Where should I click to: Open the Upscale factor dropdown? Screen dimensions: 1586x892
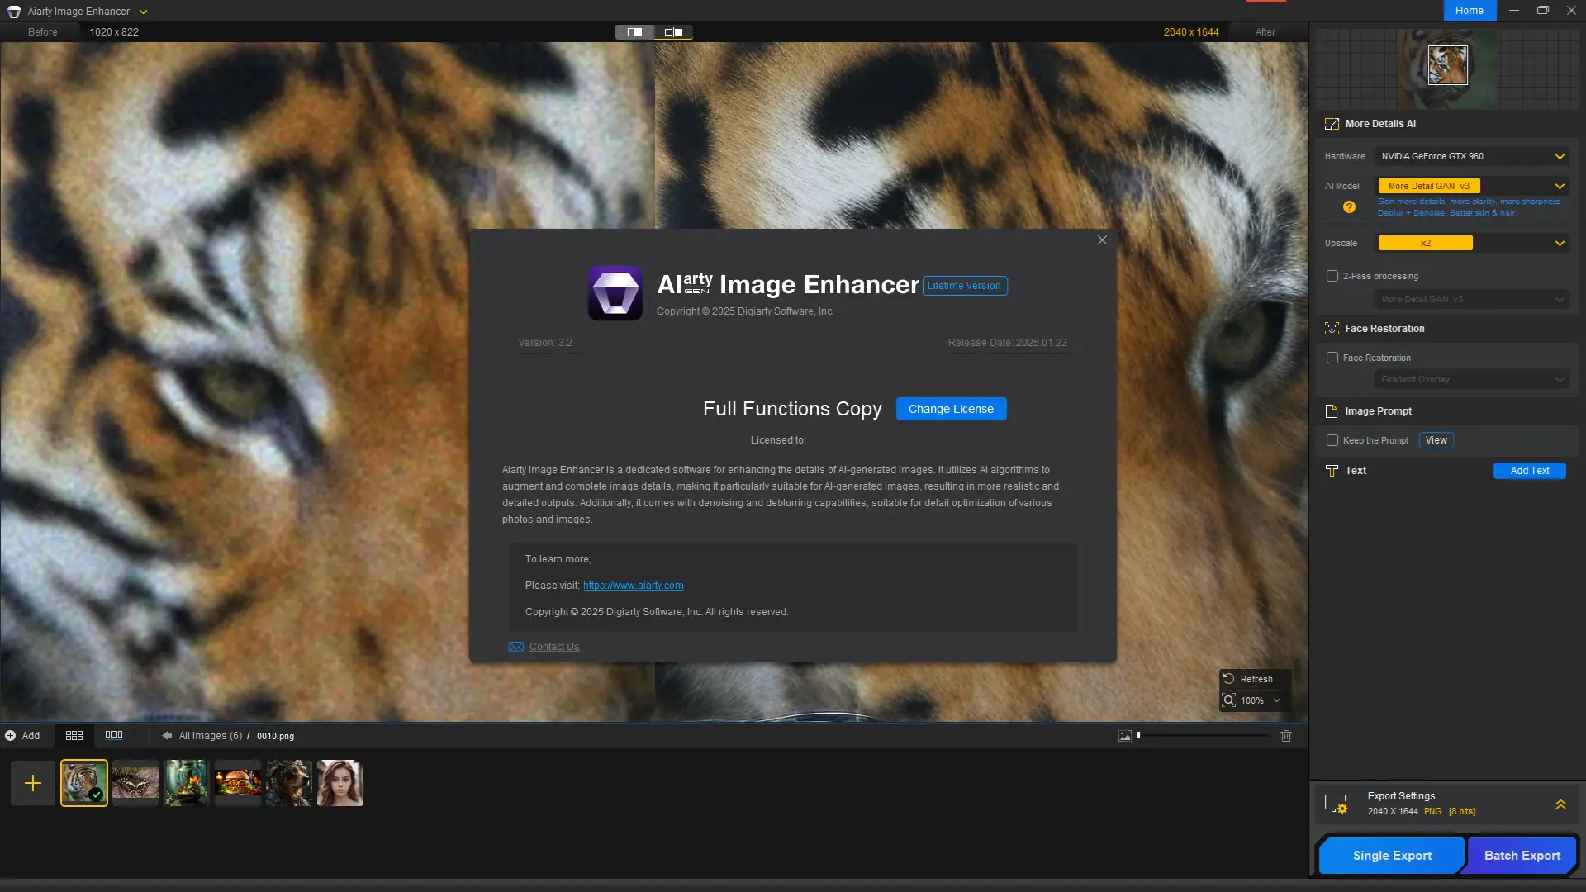click(1470, 243)
